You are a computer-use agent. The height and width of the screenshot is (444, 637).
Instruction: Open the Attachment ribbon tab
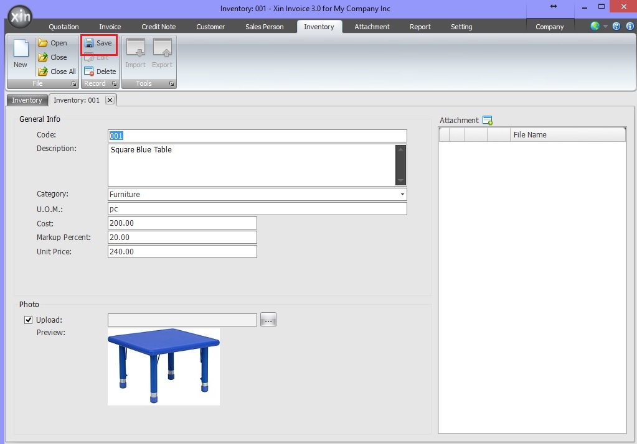372,27
